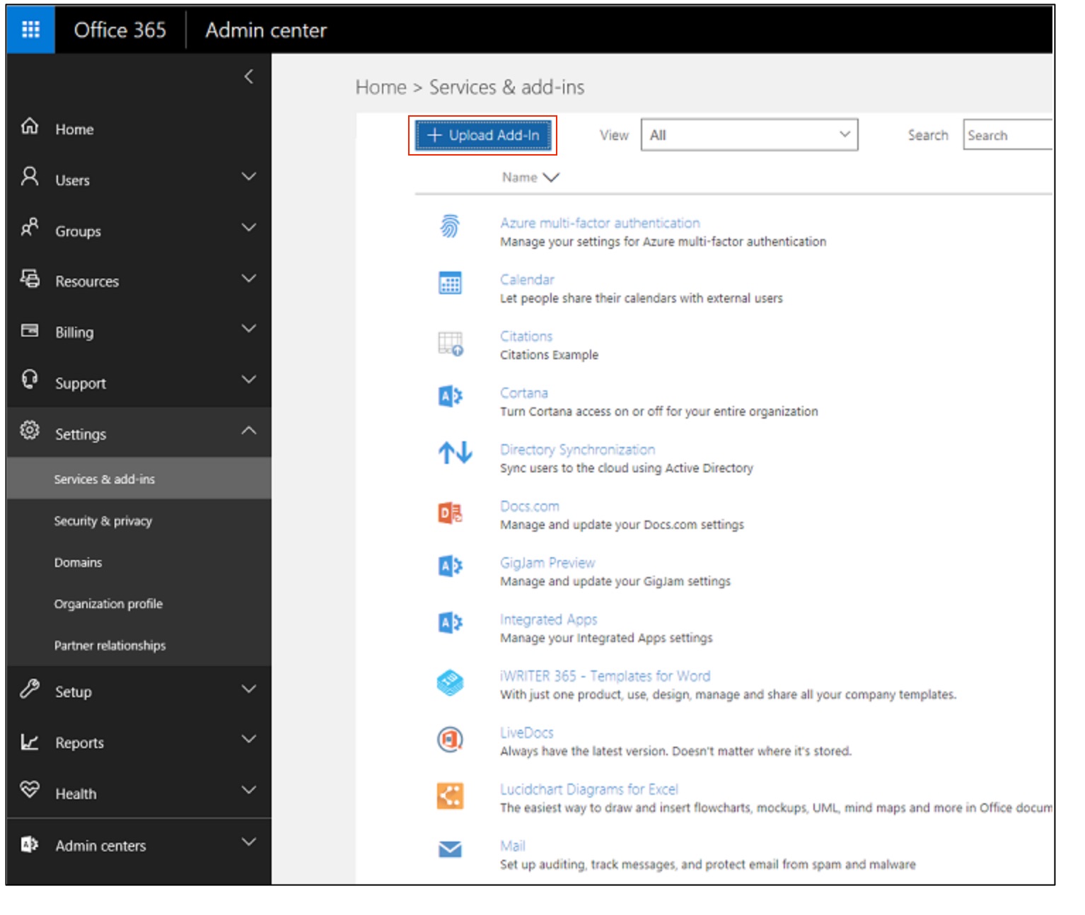Click the Lucidchart Diagrams orange icon
1085x915 pixels.
[450, 795]
